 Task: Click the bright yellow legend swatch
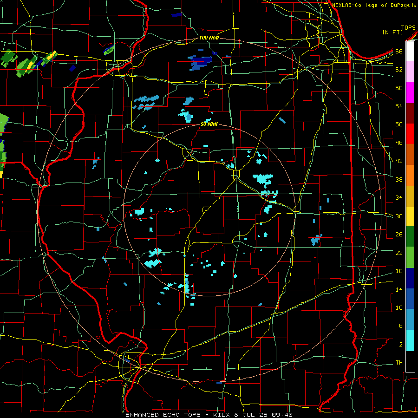[410, 216]
